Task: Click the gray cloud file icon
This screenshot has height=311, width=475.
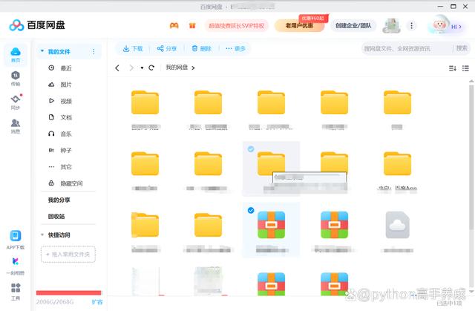Action: point(398,225)
